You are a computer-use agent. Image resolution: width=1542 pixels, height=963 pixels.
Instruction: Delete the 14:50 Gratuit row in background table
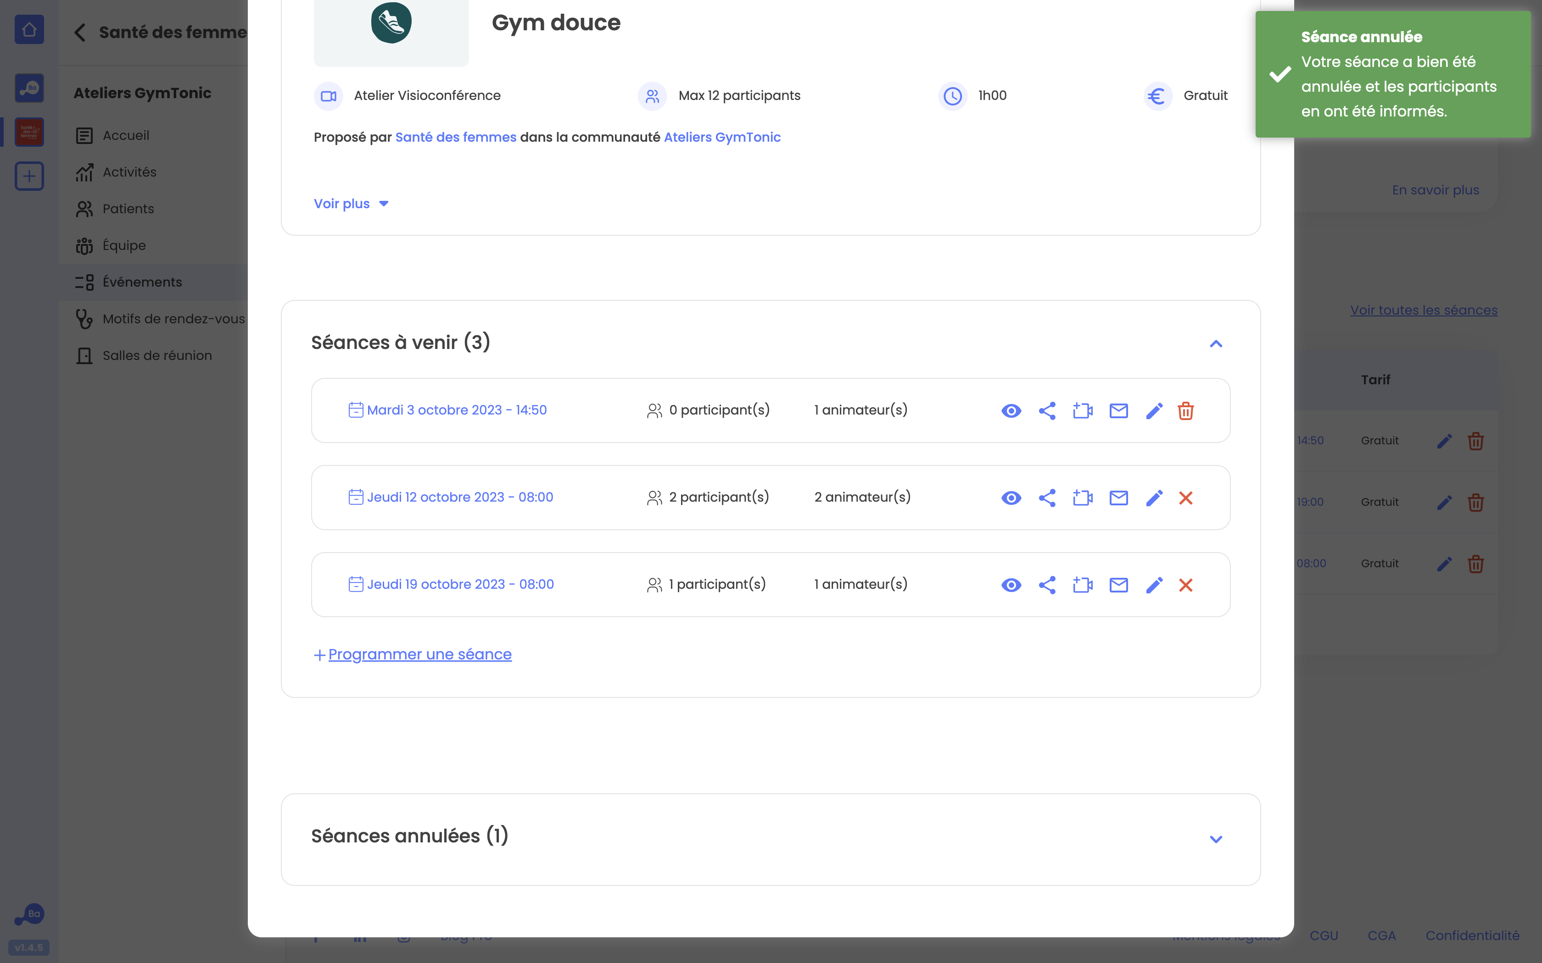tap(1476, 441)
